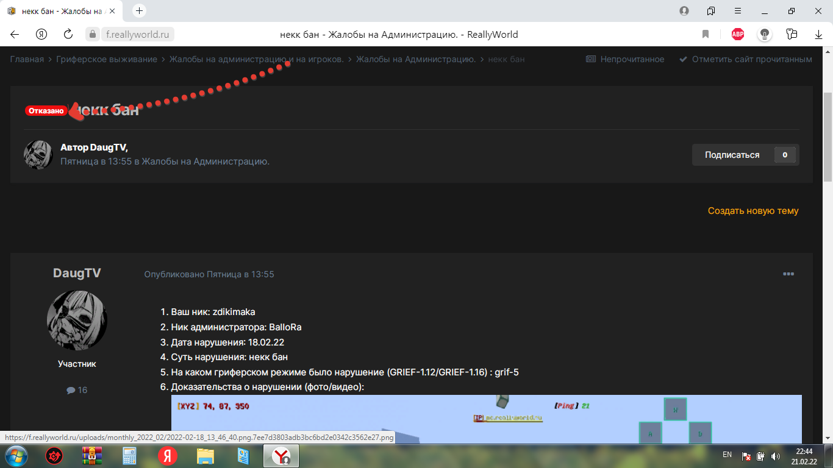Open DaugTV's avatar in the topic header
This screenshot has height=468, width=833.
(x=38, y=155)
